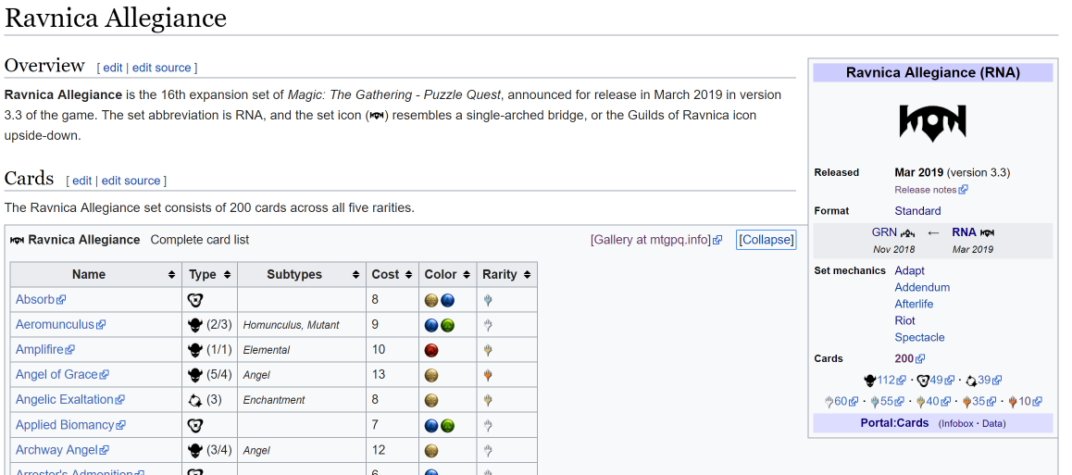Viewport: 1072px width, 475px height.
Task: Click the spell icon beside 49 count
Action: (923, 380)
